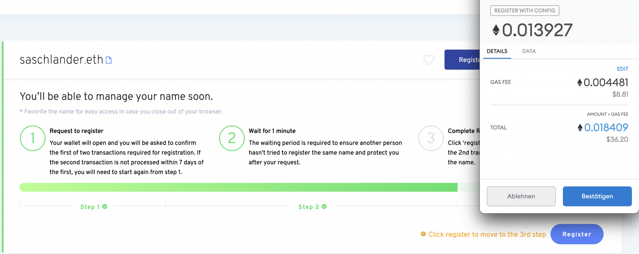Favorite the name with the heart icon
The image size is (639, 254).
pos(429,60)
